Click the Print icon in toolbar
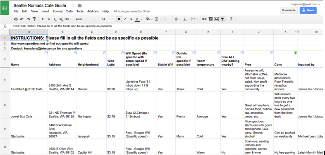325x155 pixels. tap(16, 19)
